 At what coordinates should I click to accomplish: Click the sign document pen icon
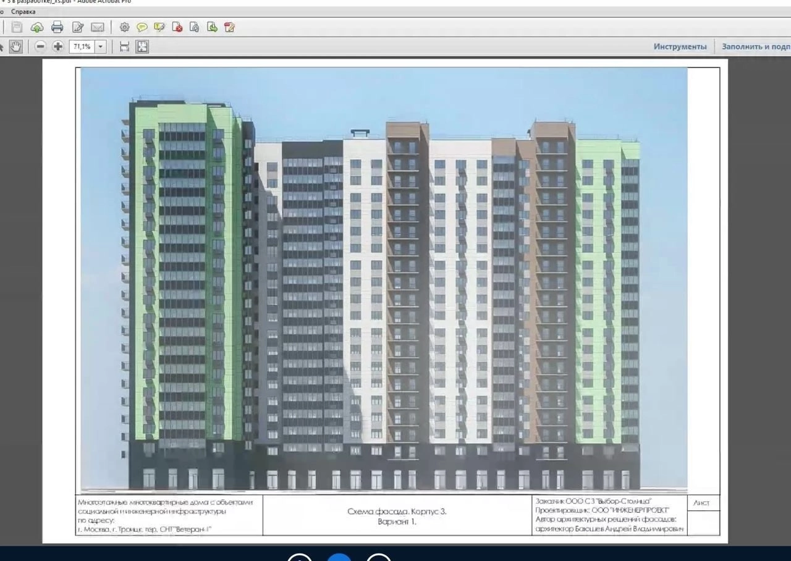coord(230,27)
